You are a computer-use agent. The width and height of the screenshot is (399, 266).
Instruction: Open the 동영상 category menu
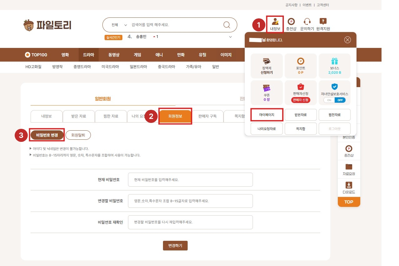point(114,55)
